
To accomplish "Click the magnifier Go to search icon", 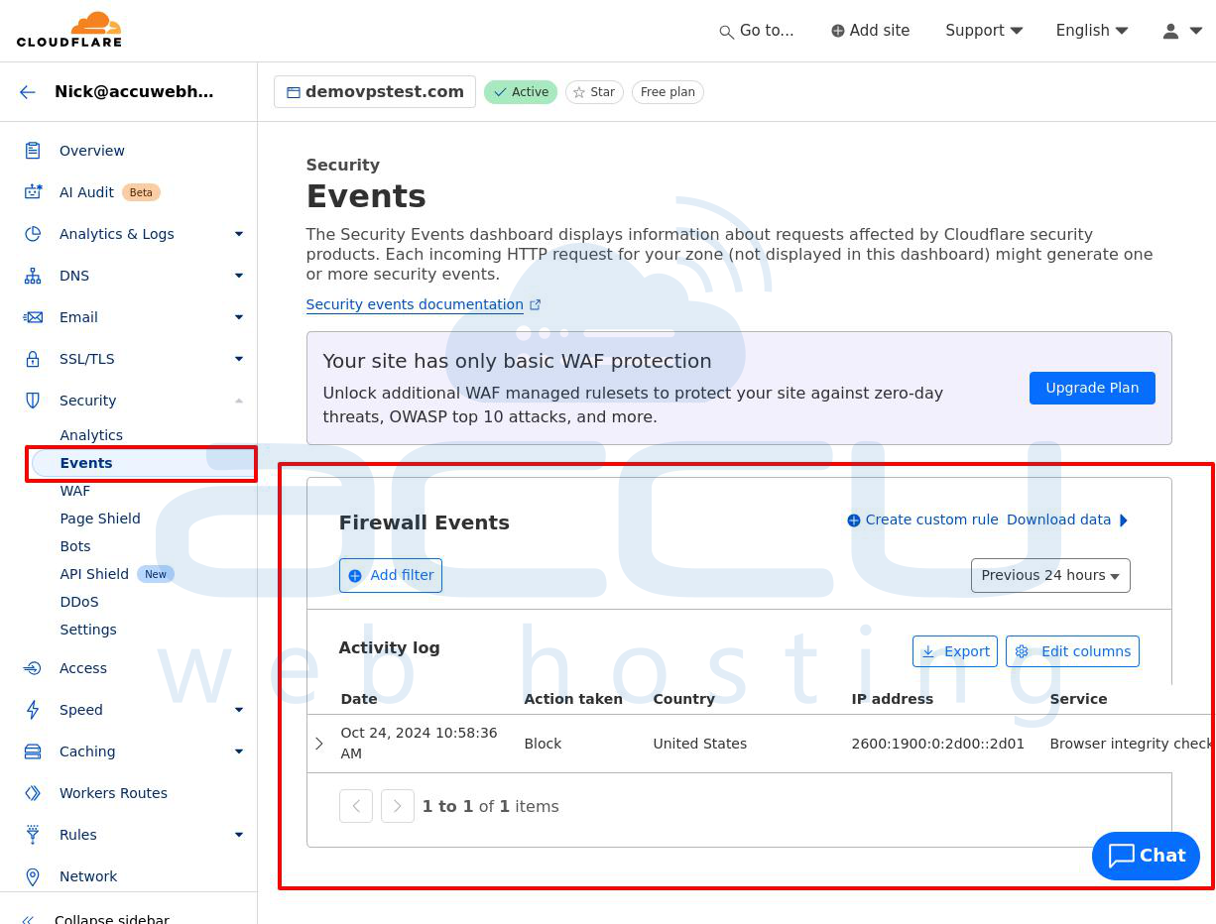I will pyautogui.click(x=727, y=32).
